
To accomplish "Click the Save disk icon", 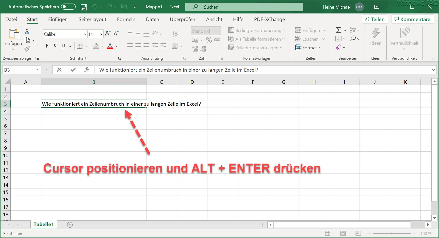I will 84,7.
